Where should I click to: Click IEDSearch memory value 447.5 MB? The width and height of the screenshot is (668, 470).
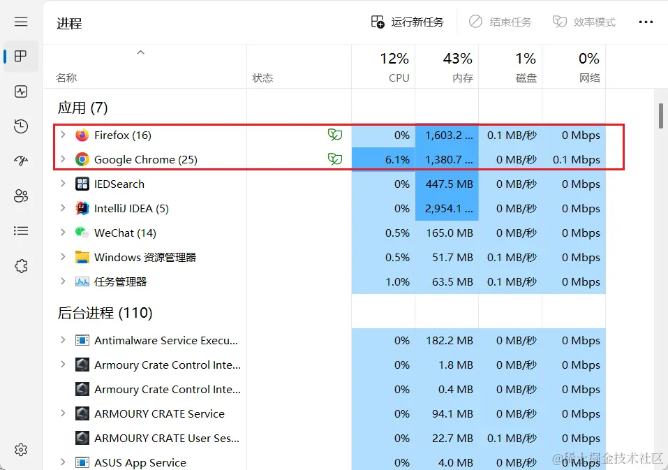tap(449, 184)
